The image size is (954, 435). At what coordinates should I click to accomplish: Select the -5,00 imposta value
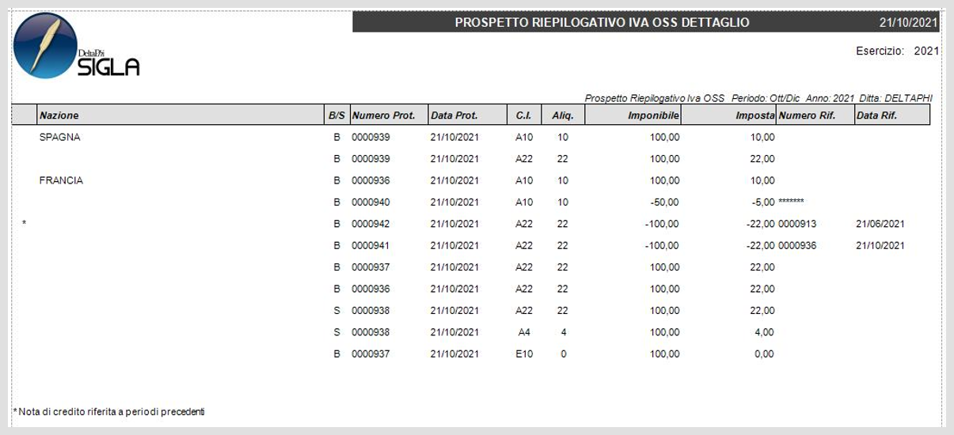pos(762,202)
